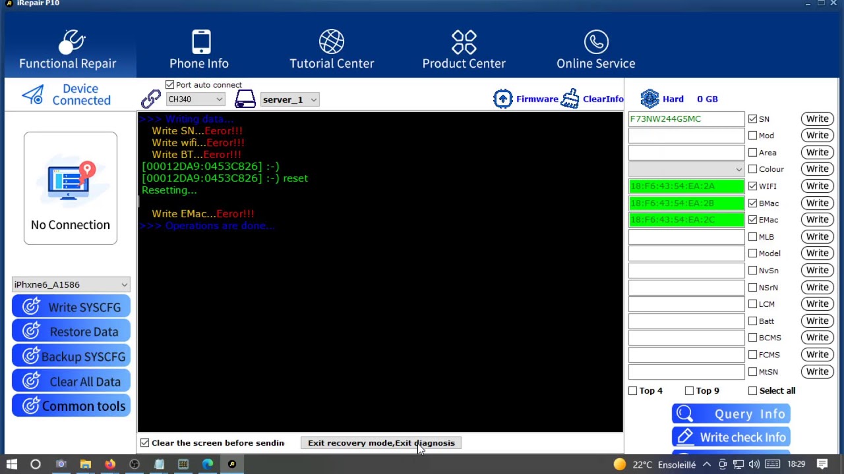
Task: Uncheck the WIFI checkbox
Action: [x=752, y=186]
